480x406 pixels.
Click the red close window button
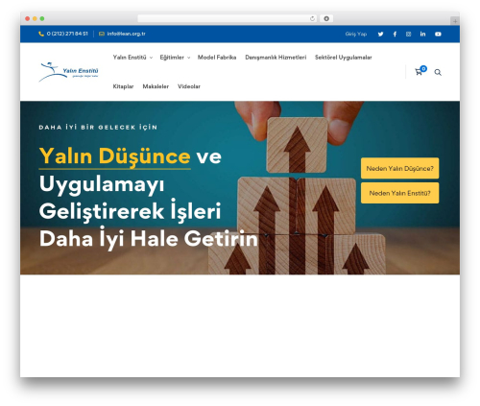point(28,18)
